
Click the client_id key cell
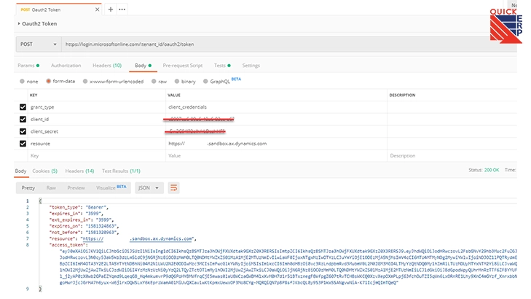[x=97, y=120]
